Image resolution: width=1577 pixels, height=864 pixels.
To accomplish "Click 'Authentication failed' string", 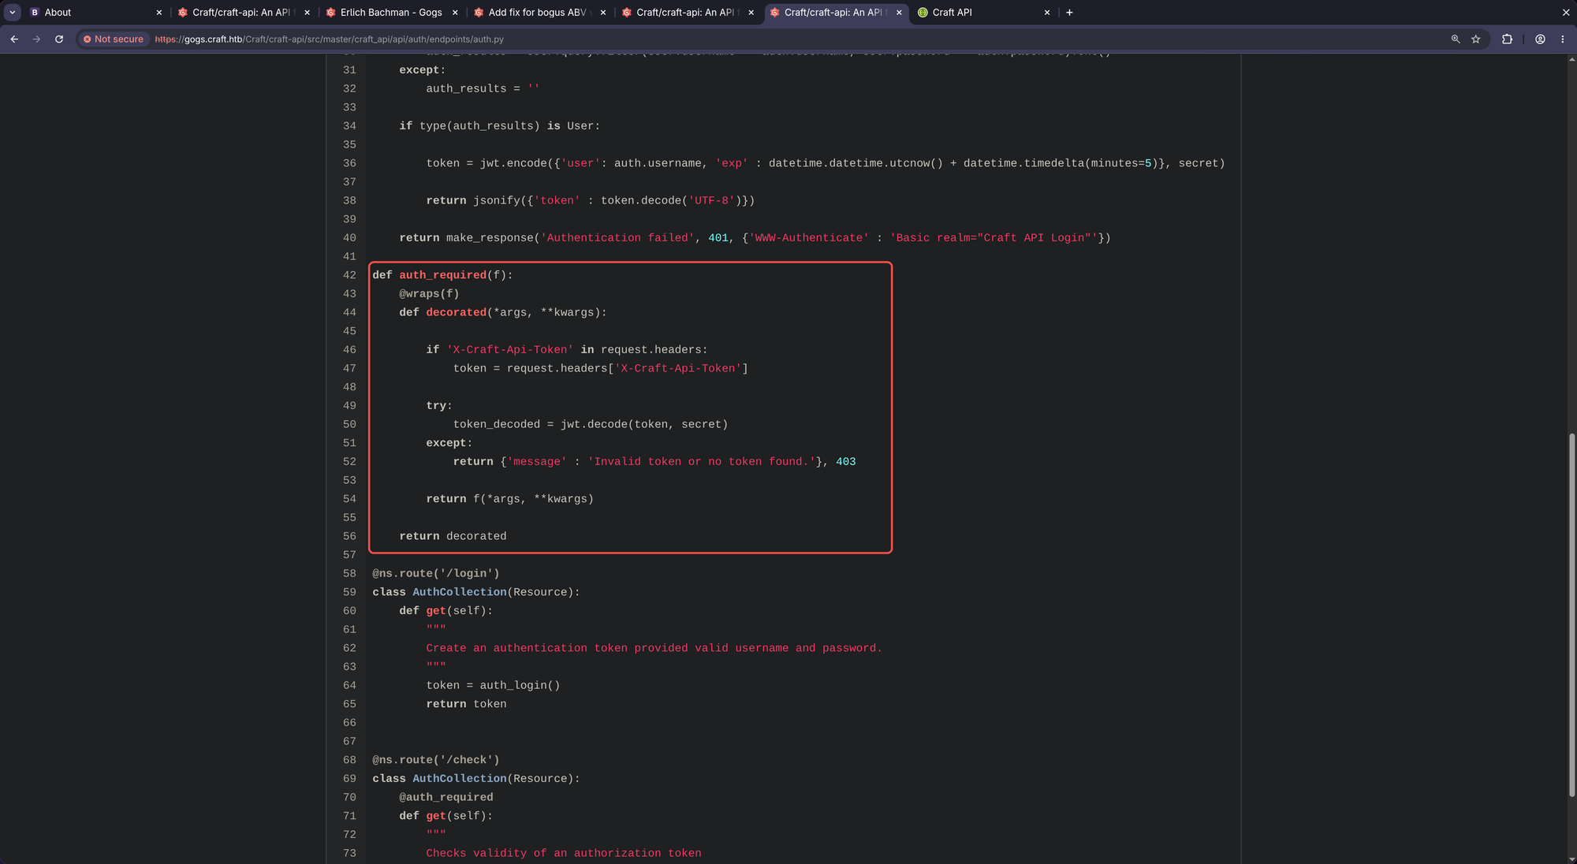I will [x=617, y=237].
